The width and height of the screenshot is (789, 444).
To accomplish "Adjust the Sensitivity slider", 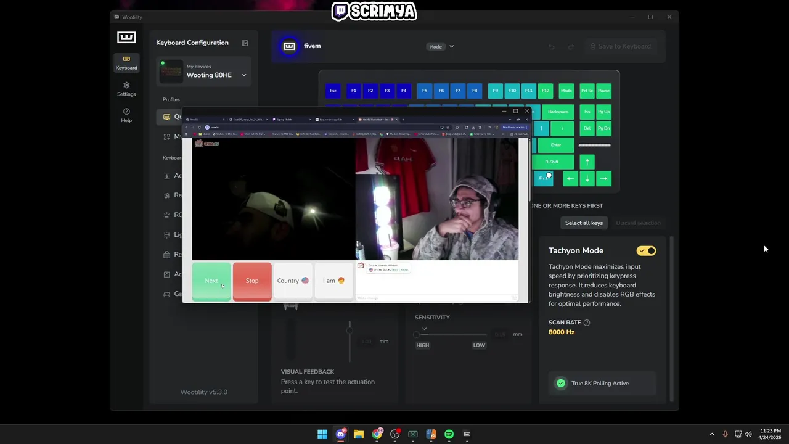I will (452, 334).
